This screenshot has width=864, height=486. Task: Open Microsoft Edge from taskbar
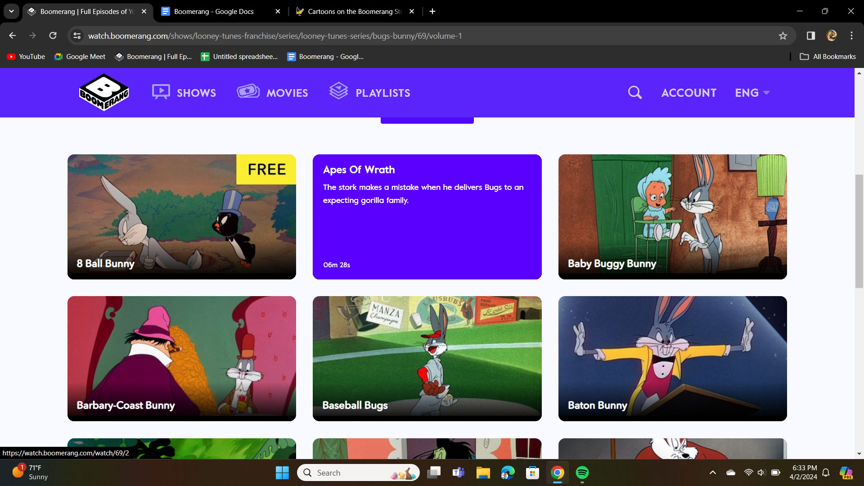[x=508, y=472]
